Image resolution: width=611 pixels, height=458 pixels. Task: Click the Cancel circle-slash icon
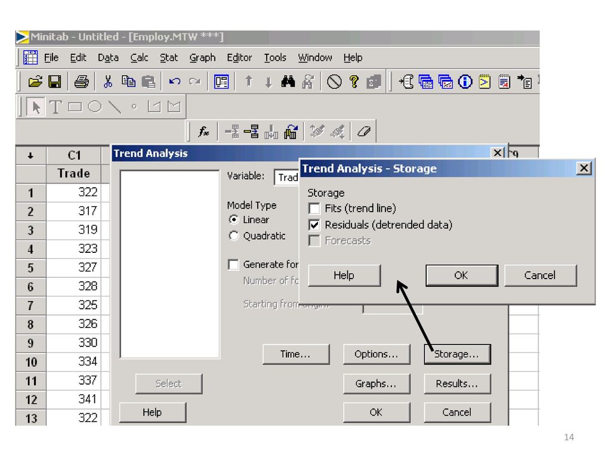334,82
